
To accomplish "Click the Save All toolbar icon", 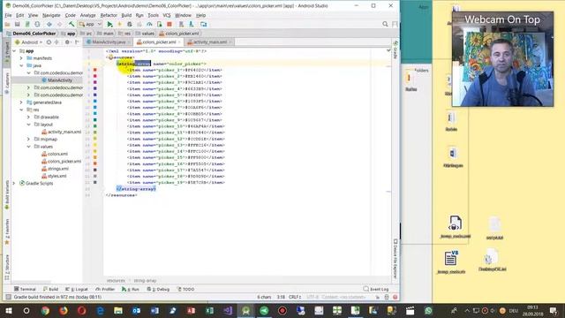I will click(17, 24).
